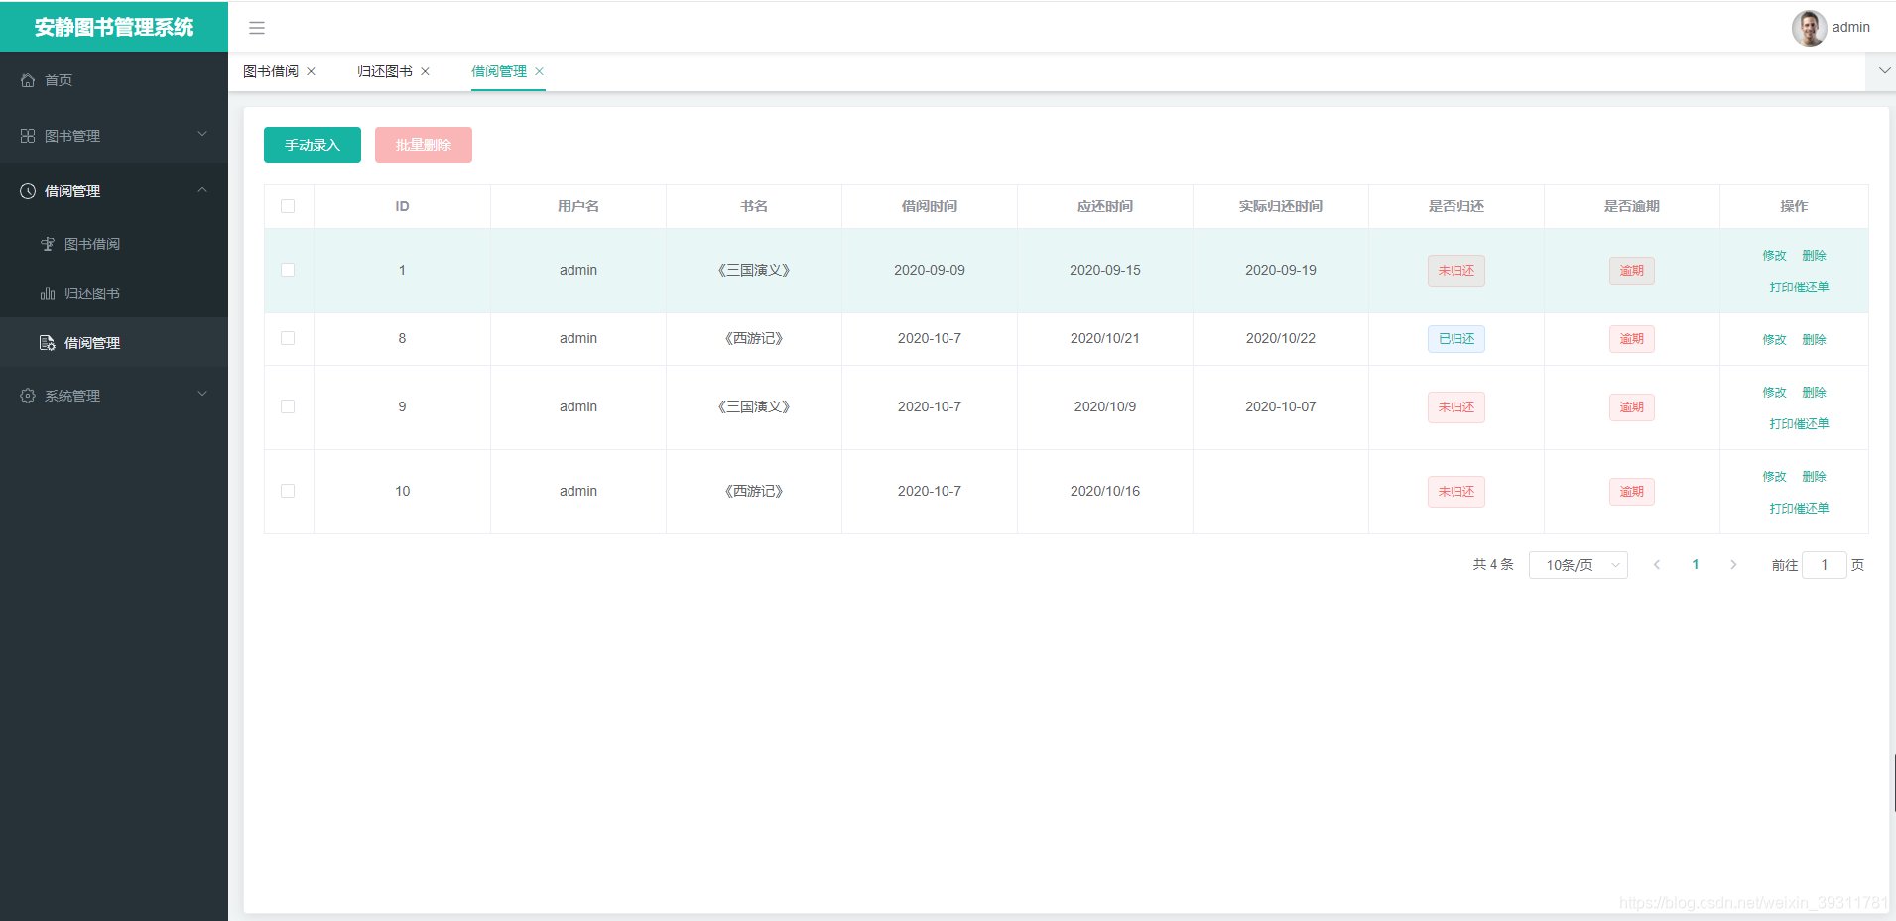
Task: Click 打印催还单 for row ID 9
Action: click(1799, 424)
